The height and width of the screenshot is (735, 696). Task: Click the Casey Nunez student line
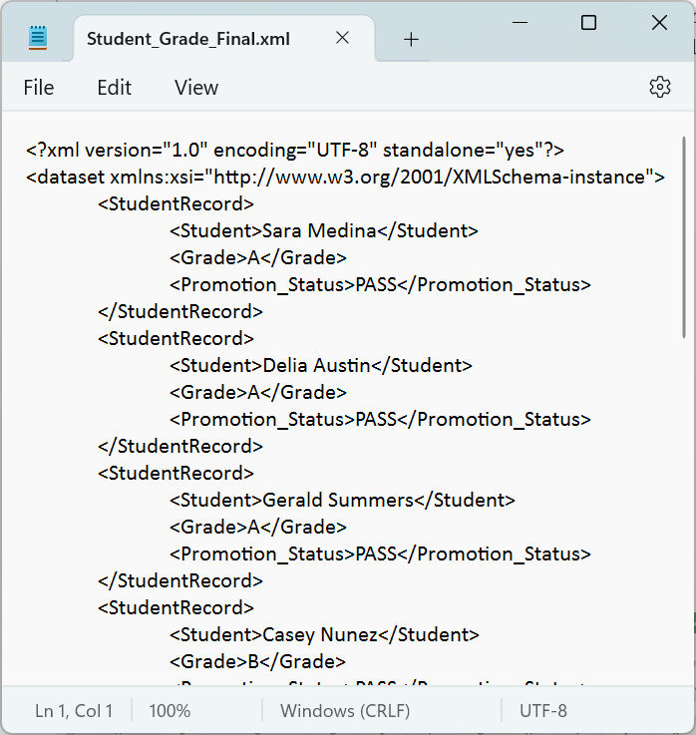click(324, 634)
